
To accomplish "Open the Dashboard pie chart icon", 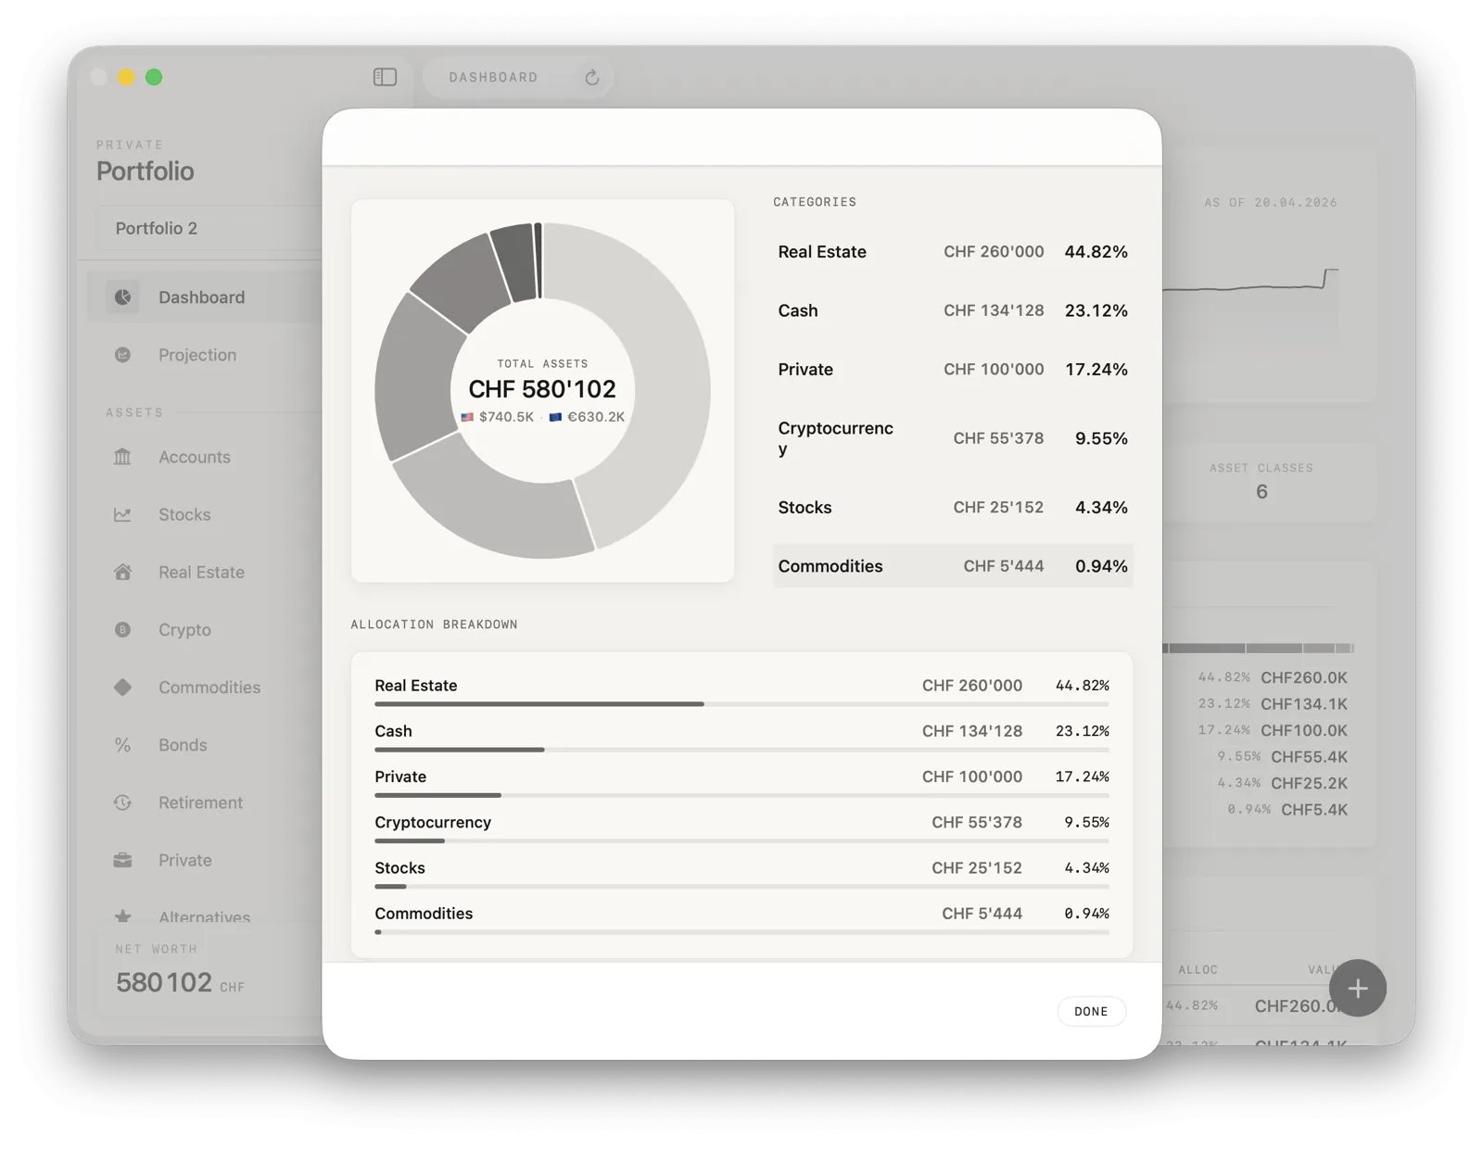I will click(121, 297).
